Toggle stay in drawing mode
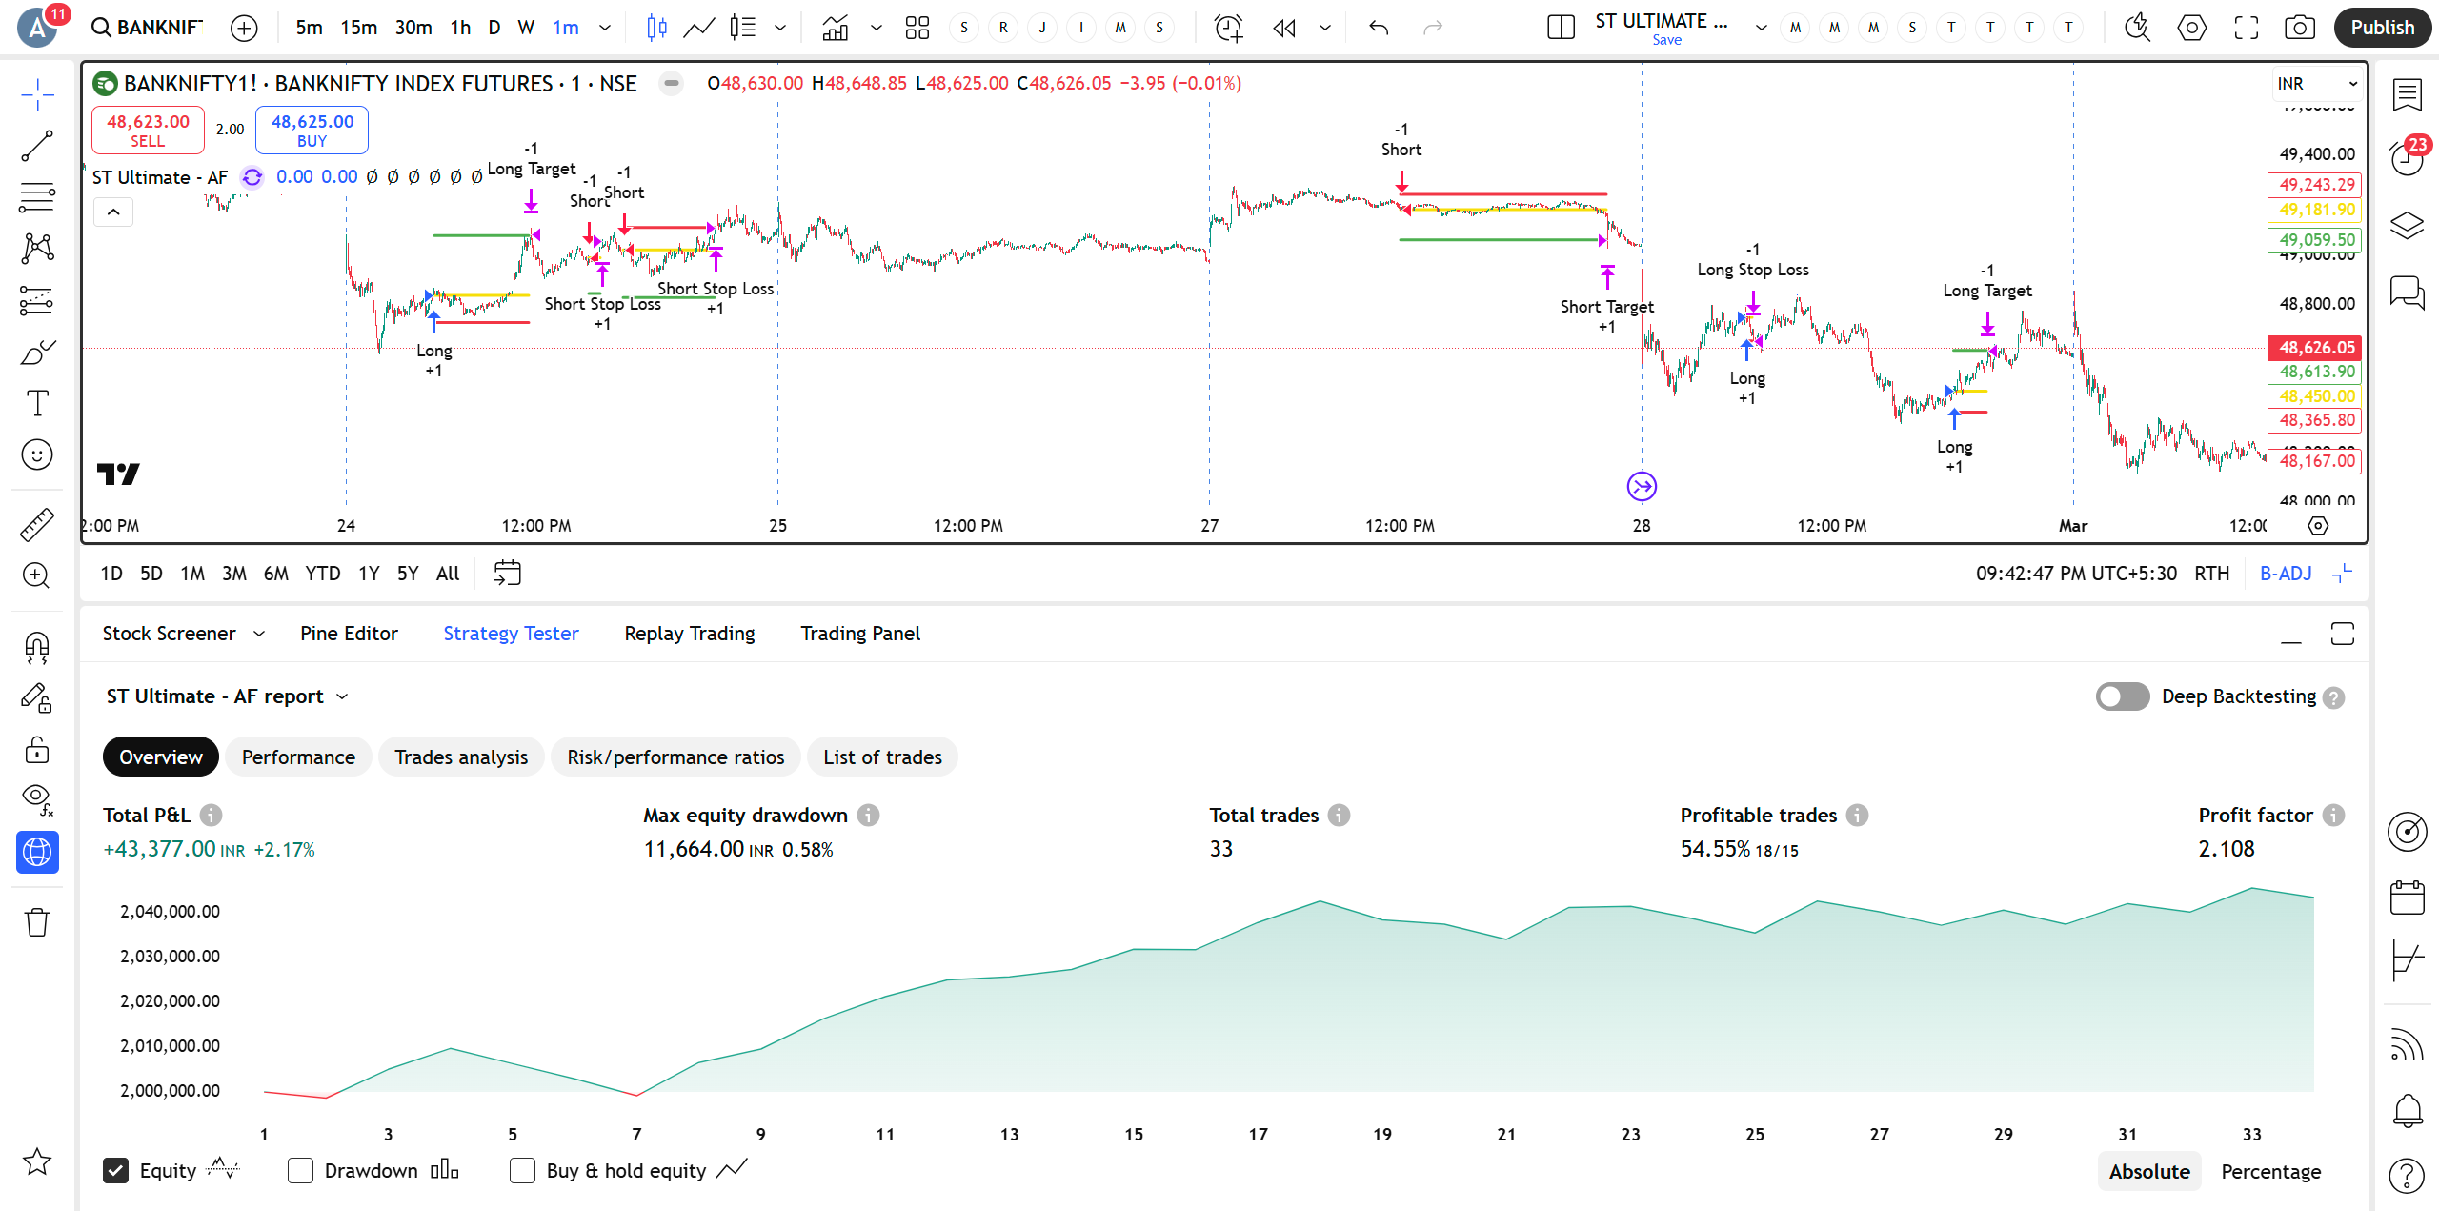Viewport: 2439px width, 1211px height. pos(37,699)
